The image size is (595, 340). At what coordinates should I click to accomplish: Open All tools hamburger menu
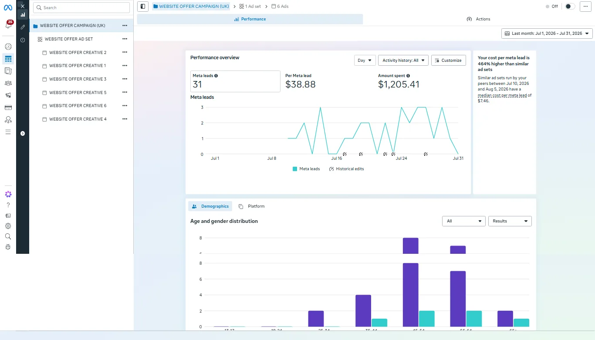pyautogui.click(x=8, y=132)
